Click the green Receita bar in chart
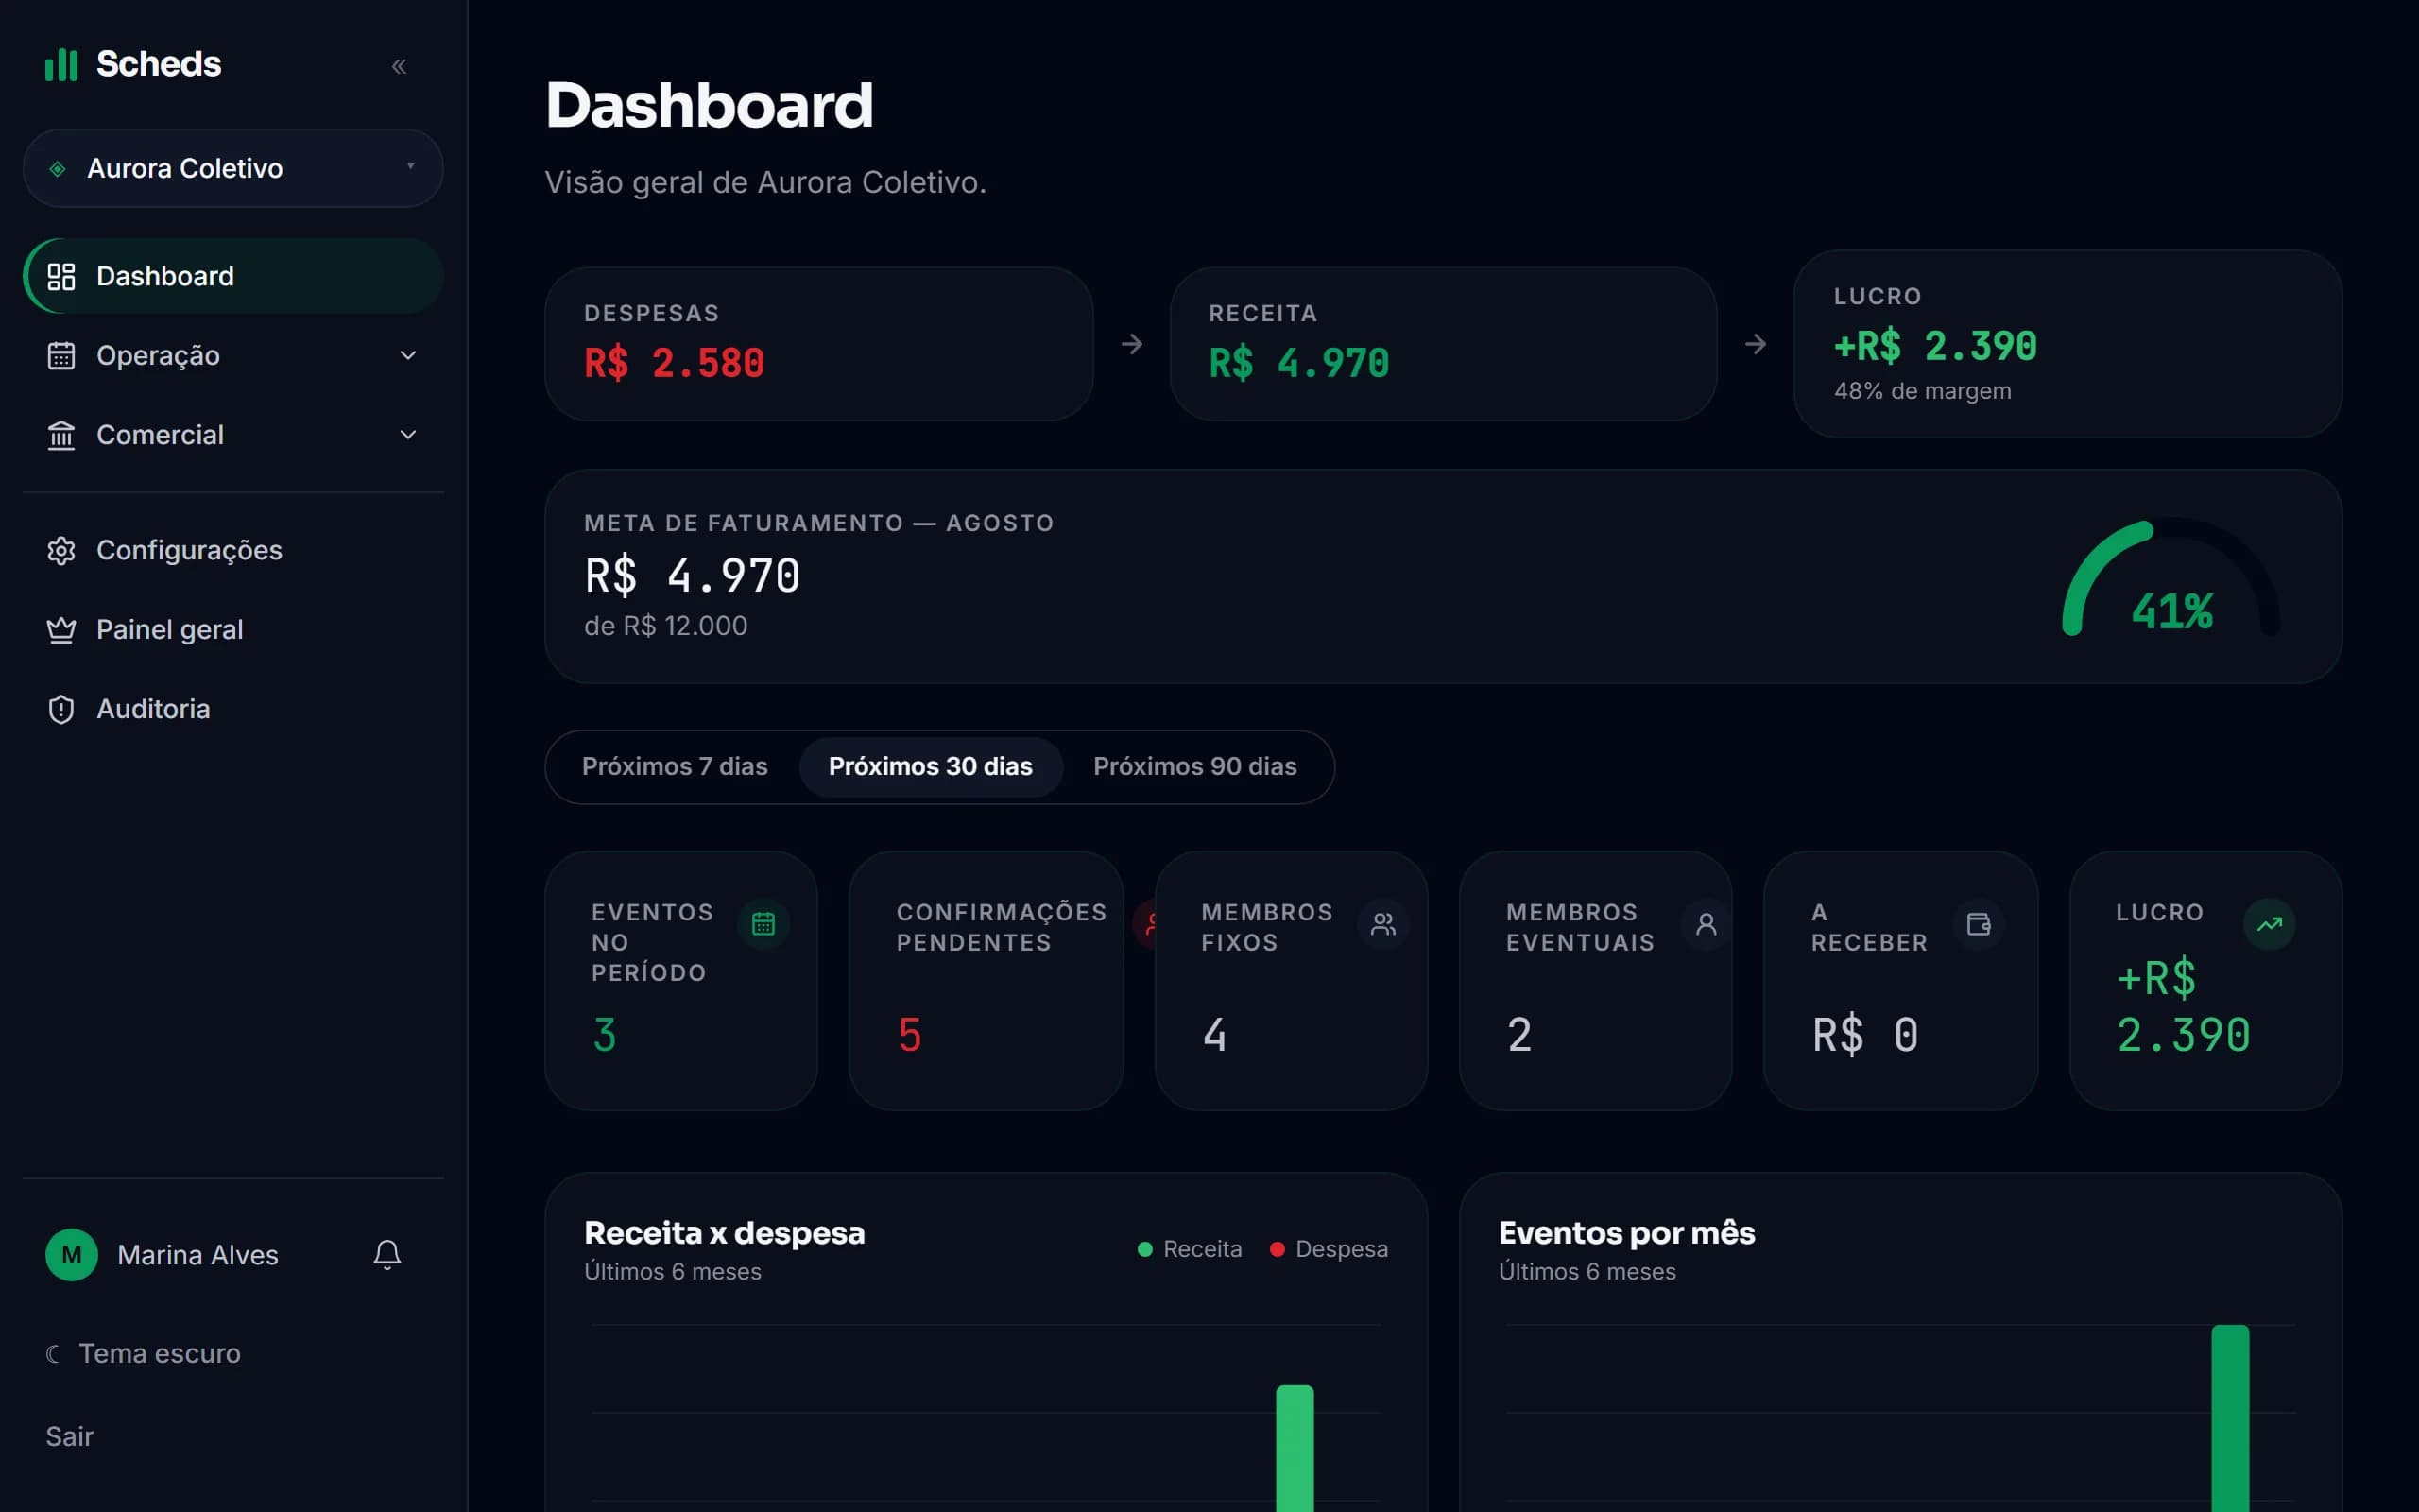Image resolution: width=2419 pixels, height=1512 pixels. (x=1295, y=1448)
